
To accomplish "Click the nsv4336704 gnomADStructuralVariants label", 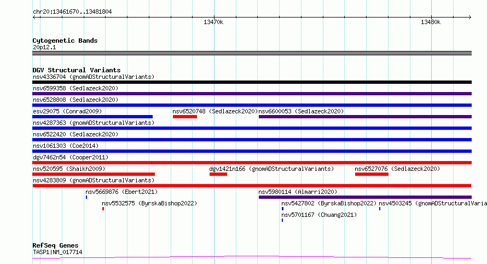I will (x=94, y=77).
